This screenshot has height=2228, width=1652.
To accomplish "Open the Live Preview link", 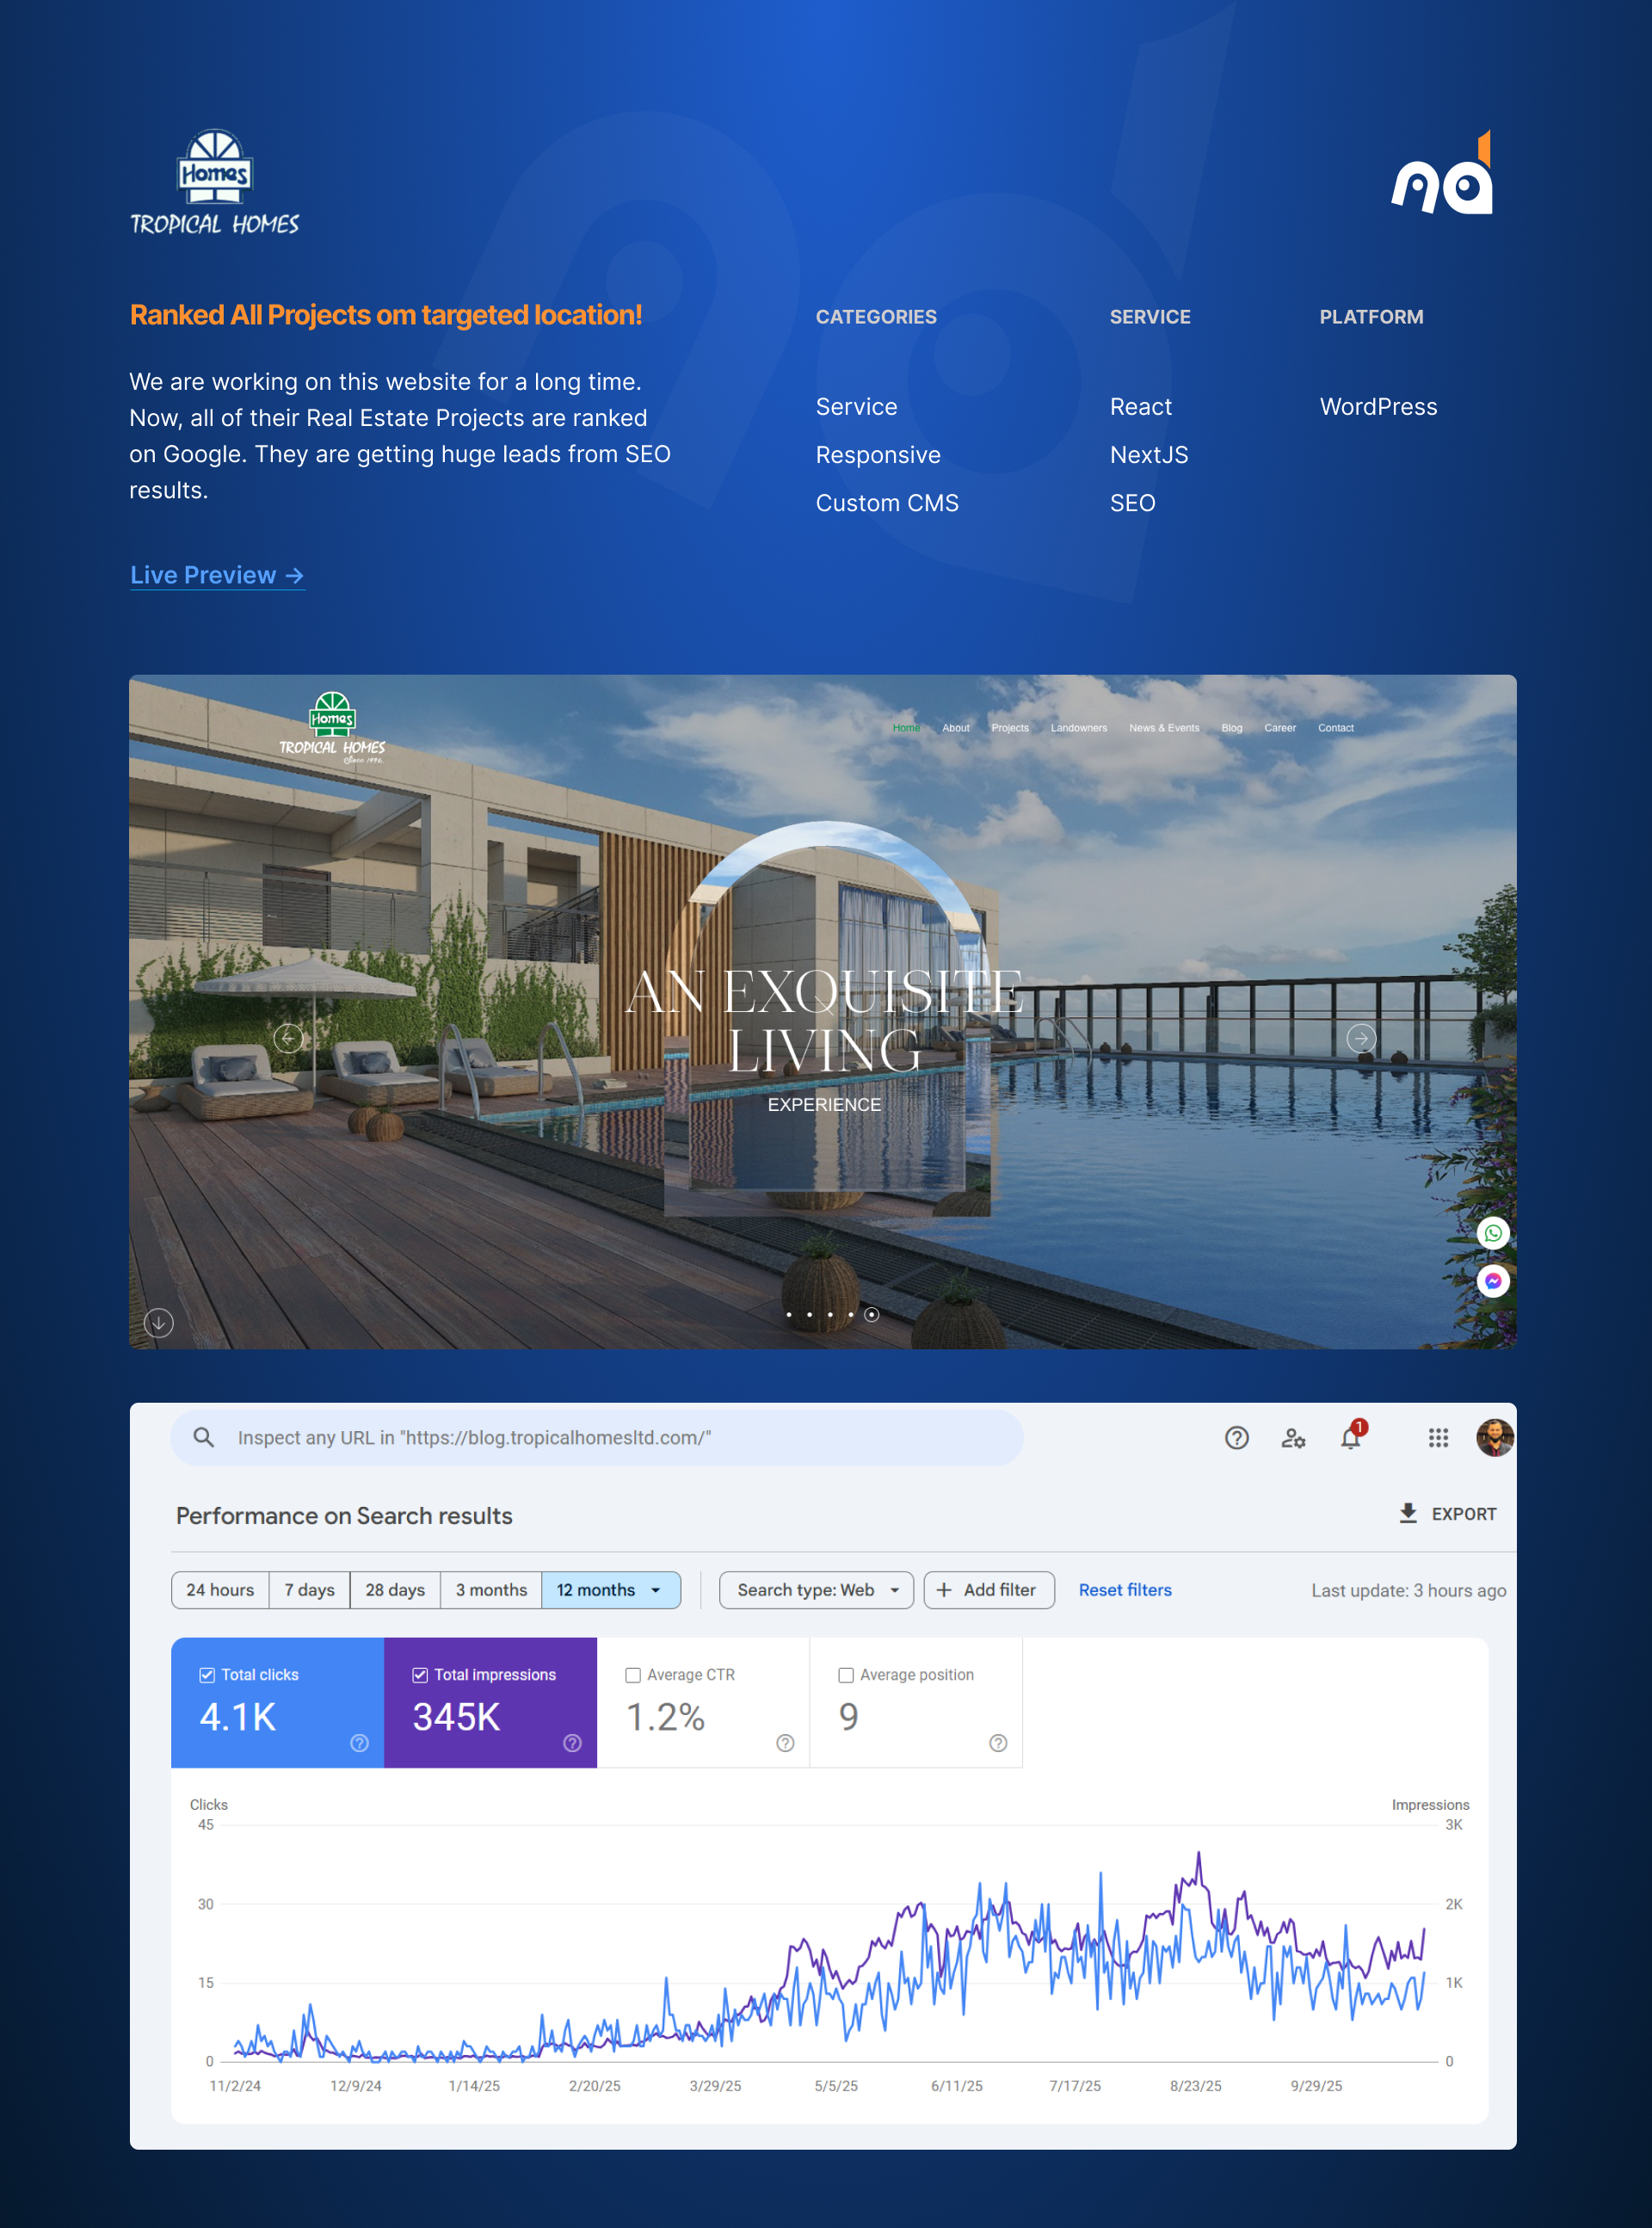I will point(217,575).
